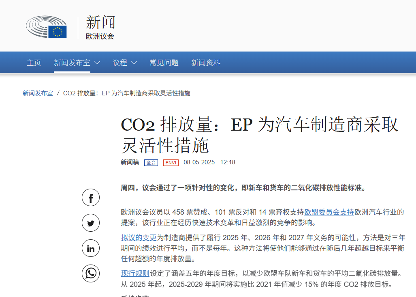This screenshot has width=416, height=297.
Task: Click the date 08-05-2025 - 12:18
Action: [209, 162]
